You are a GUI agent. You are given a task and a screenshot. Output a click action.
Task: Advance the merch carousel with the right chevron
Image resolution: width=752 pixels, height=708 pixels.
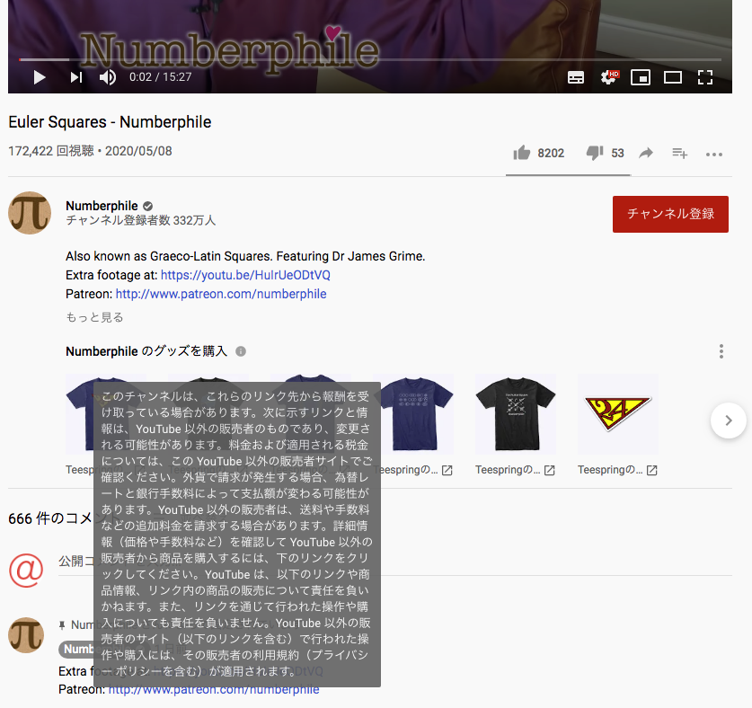click(728, 420)
